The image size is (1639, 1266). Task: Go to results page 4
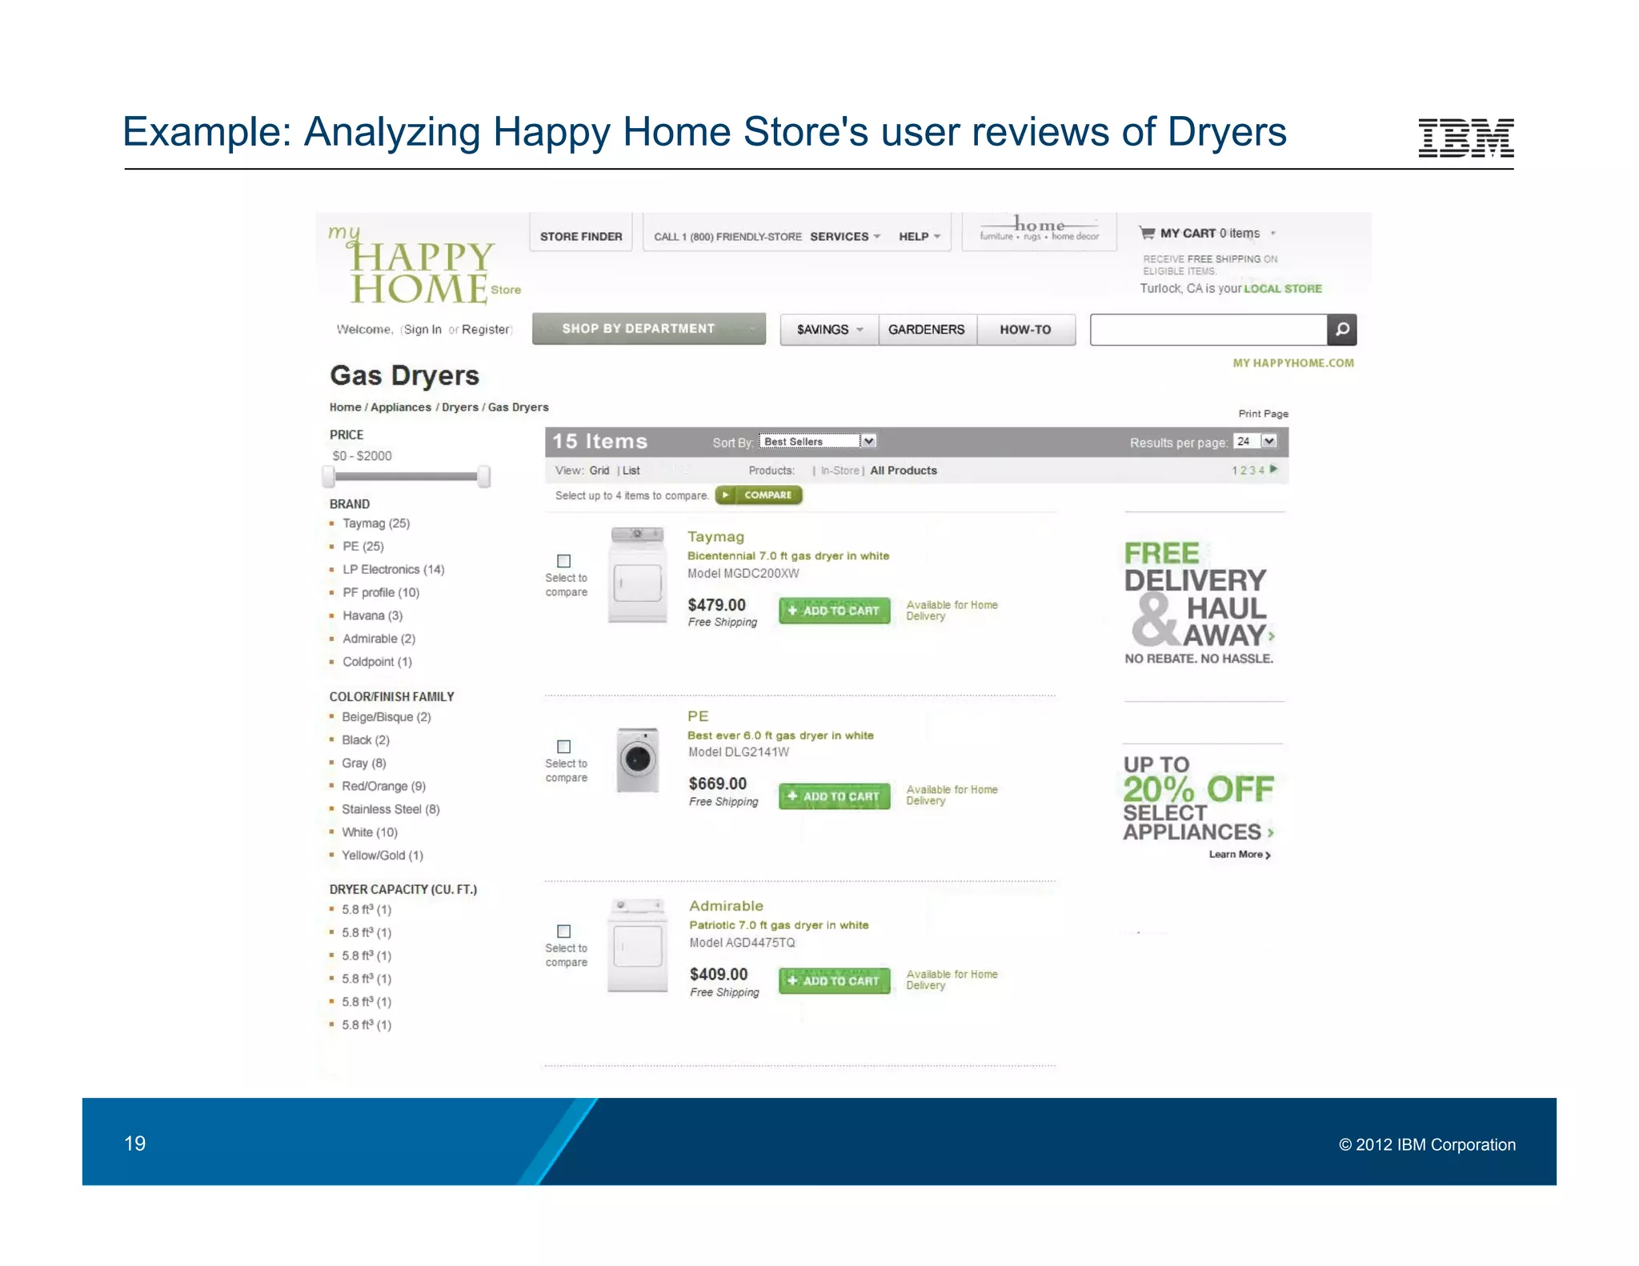[x=1262, y=471]
